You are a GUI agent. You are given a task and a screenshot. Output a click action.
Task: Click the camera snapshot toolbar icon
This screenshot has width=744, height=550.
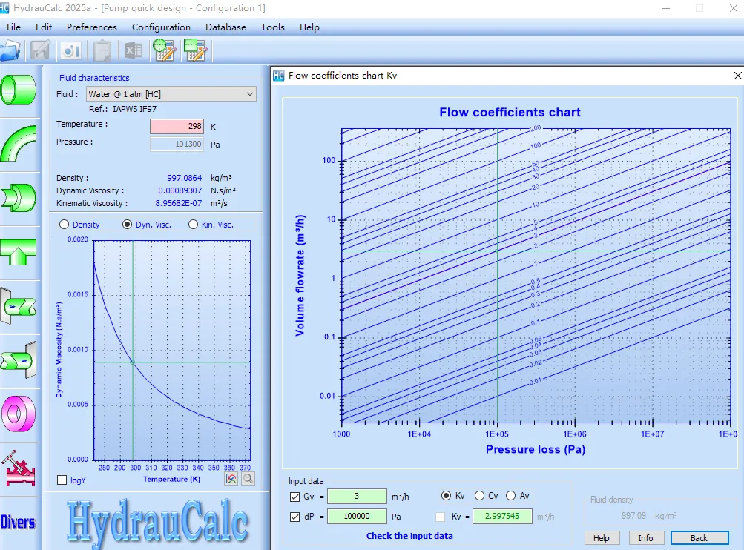pyautogui.click(x=71, y=50)
